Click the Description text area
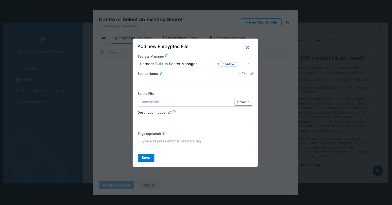Screen dimensions: 392x205 (x=195, y=122)
